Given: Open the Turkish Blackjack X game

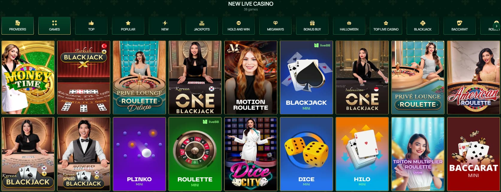Looking at the screenshot, I should [x=84, y=78].
